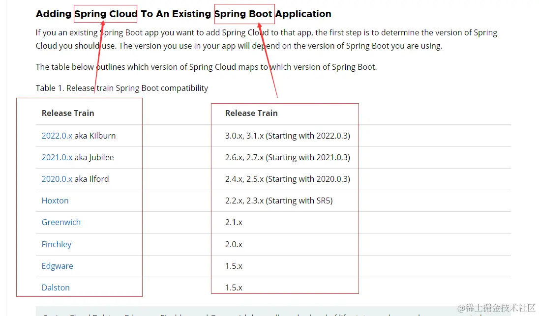The width and height of the screenshot is (539, 316).
Task: Open the 2022.0.x Kilburn release link
Action: pyautogui.click(x=57, y=136)
